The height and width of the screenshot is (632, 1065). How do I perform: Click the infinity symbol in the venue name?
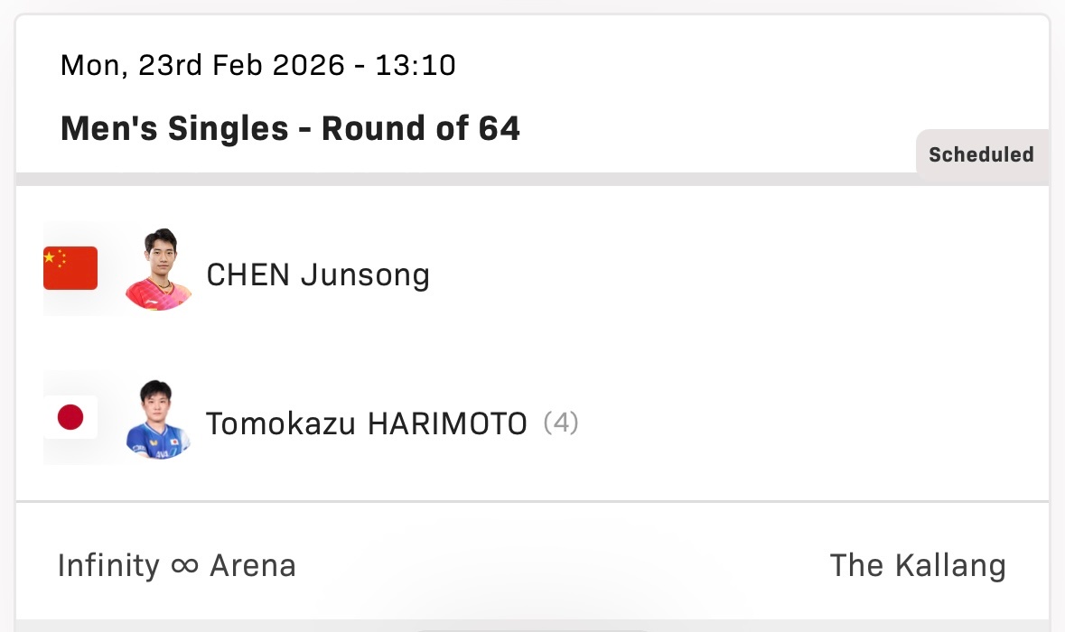point(184,567)
